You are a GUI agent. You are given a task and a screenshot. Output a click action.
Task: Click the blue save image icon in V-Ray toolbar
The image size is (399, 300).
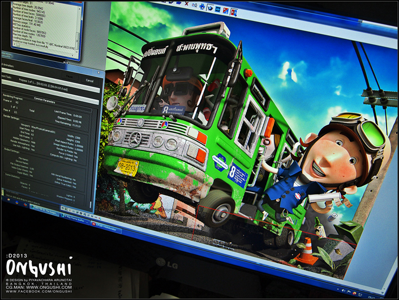[179, 3]
